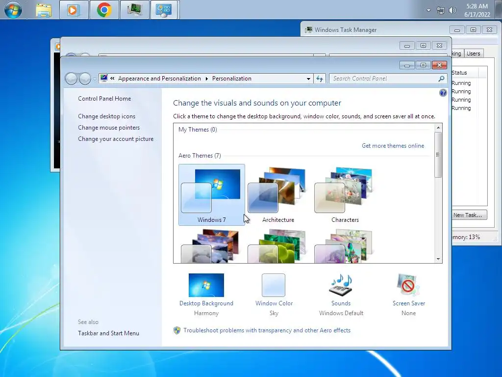Switch to Users tab in Task Manager

(473, 54)
